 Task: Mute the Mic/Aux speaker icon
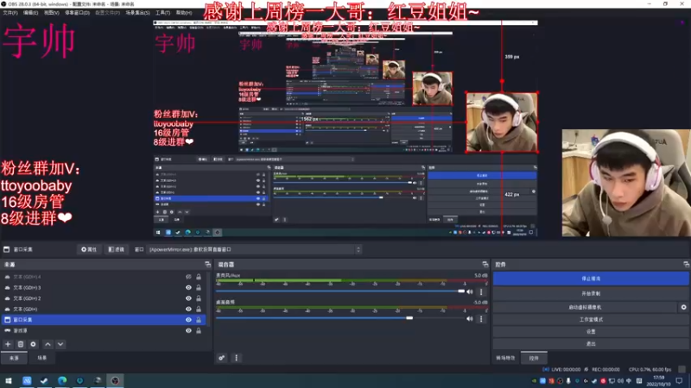point(470,291)
